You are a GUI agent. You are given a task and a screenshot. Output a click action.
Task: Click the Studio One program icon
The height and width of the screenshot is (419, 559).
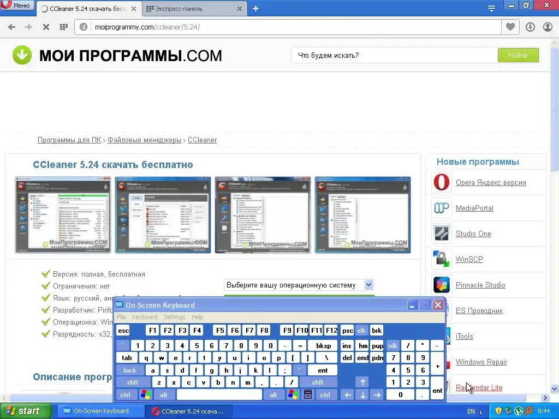pyautogui.click(x=441, y=234)
